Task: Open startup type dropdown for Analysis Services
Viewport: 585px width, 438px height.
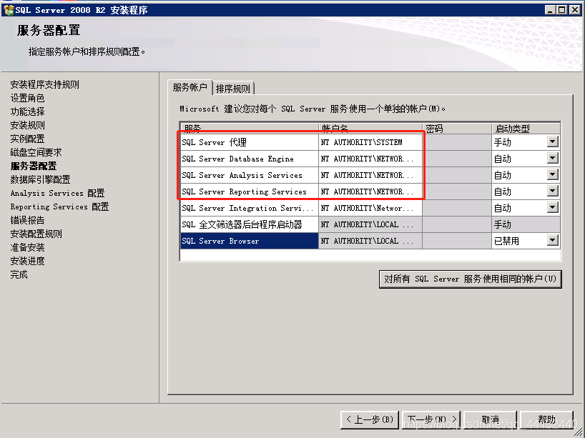Action: [553, 175]
